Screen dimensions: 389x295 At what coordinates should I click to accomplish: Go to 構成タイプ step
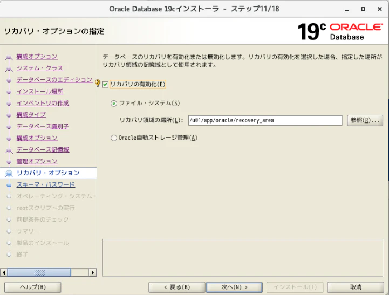tap(31, 115)
